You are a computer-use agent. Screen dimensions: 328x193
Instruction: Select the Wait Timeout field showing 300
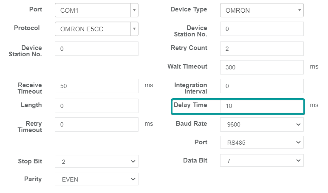point(262,67)
